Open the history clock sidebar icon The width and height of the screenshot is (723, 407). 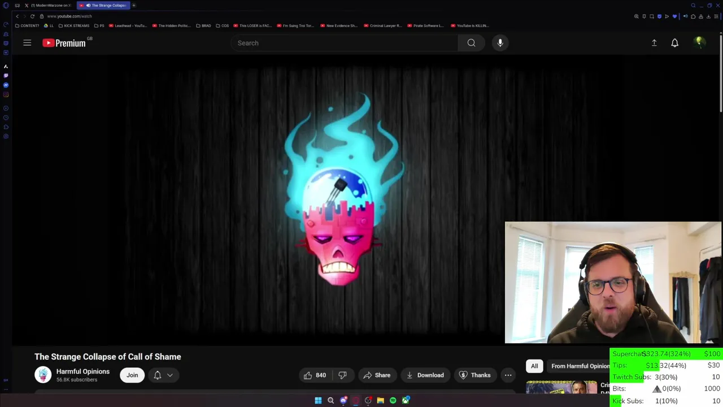(x=6, y=118)
